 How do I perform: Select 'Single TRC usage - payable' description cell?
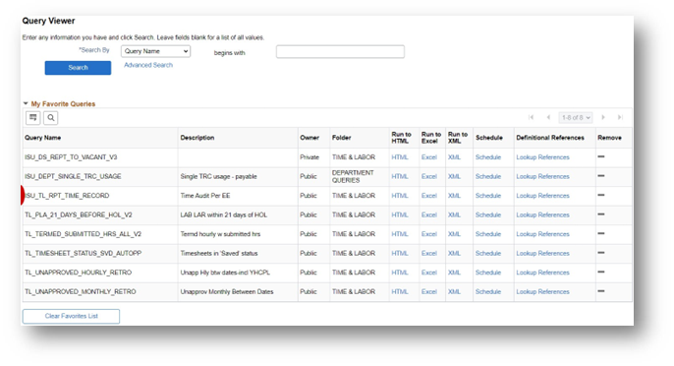(x=218, y=176)
